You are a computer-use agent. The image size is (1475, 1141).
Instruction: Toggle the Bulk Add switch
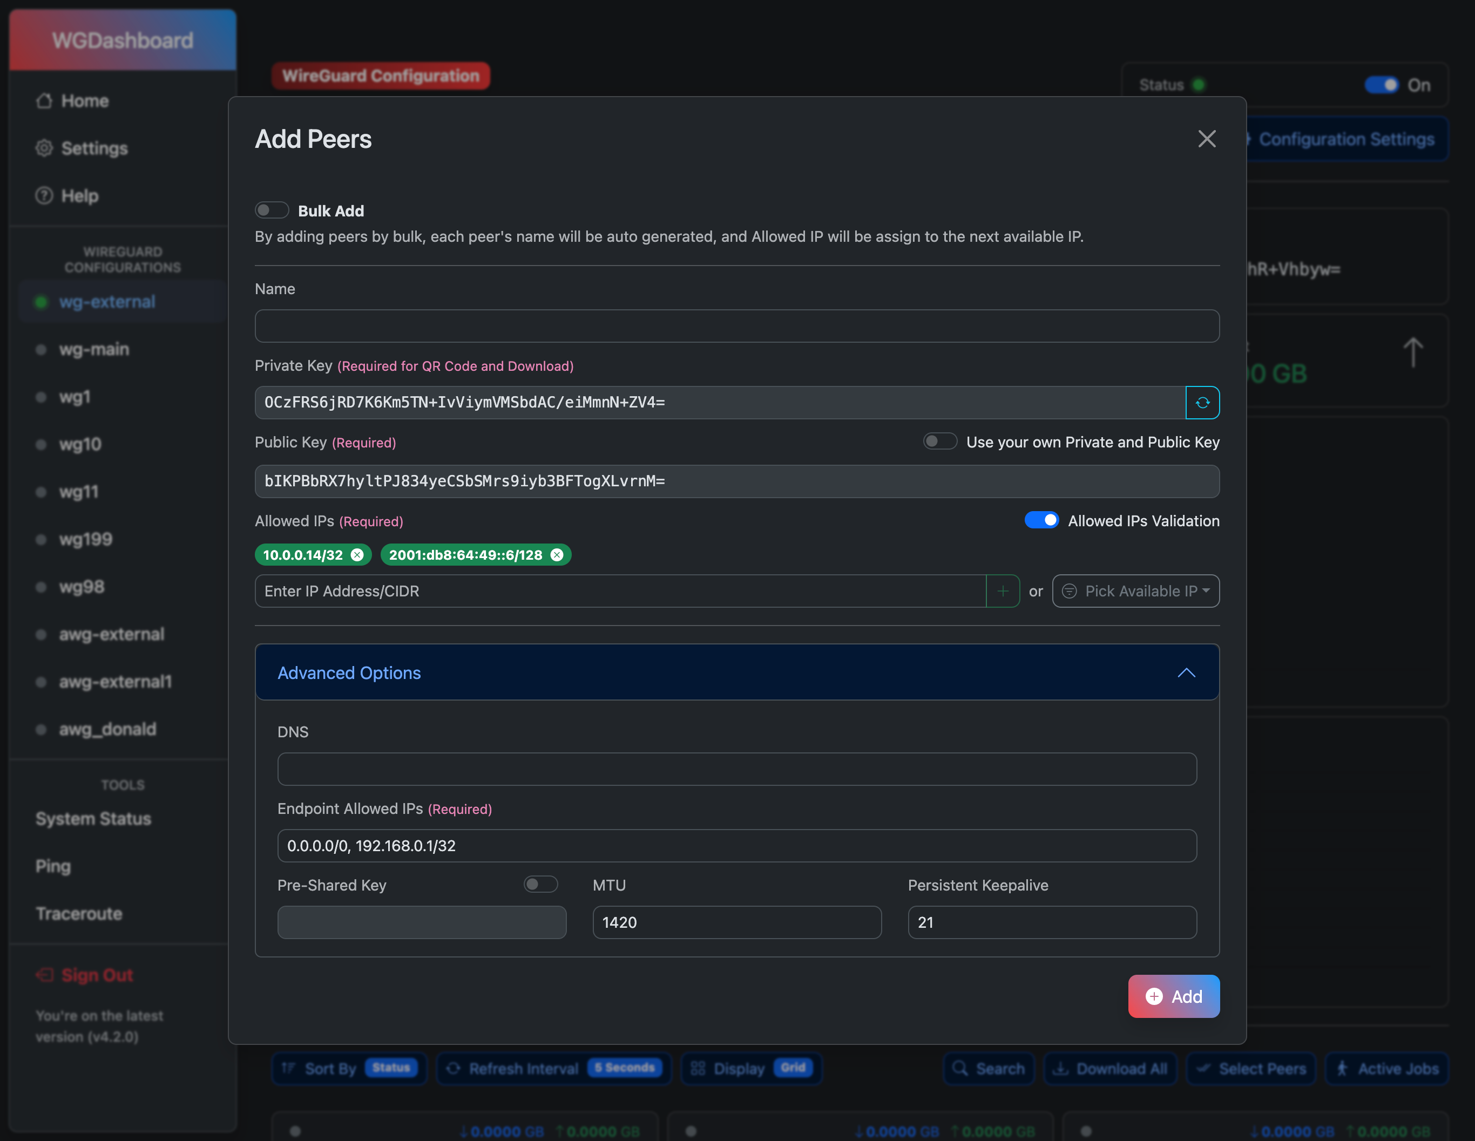pos(272,210)
